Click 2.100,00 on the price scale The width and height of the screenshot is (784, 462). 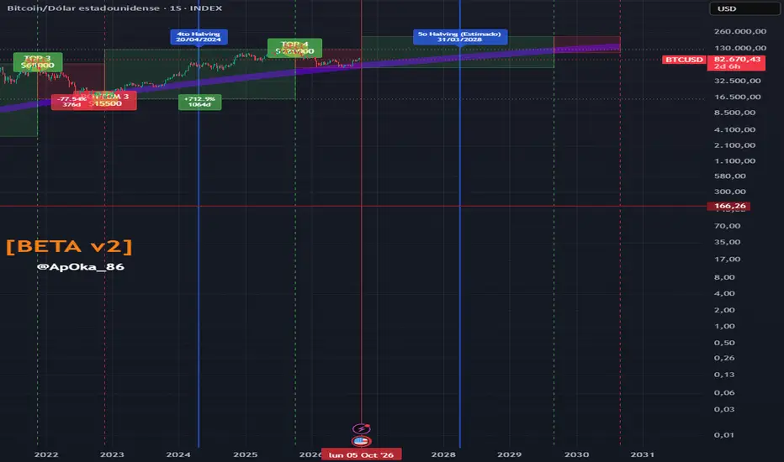pyautogui.click(x=734, y=145)
